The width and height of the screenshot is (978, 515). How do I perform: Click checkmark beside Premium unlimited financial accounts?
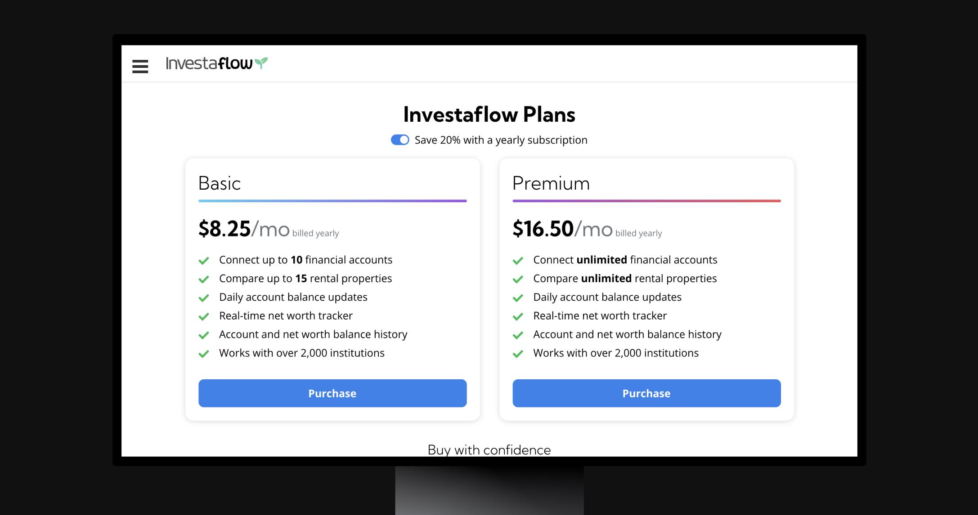pos(518,261)
